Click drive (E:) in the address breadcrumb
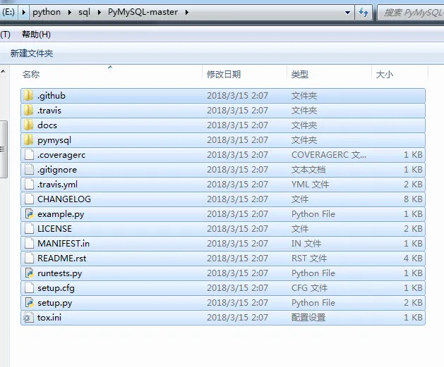The height and width of the screenshot is (367, 444). coord(8,12)
